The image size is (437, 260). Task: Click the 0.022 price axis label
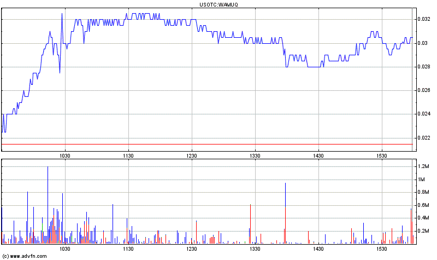pos(424,138)
